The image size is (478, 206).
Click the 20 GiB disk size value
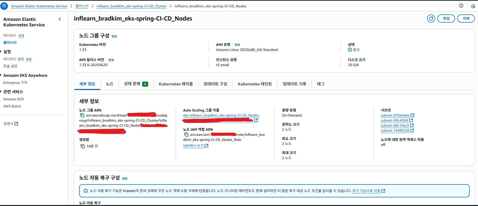pyautogui.click(x=353, y=65)
